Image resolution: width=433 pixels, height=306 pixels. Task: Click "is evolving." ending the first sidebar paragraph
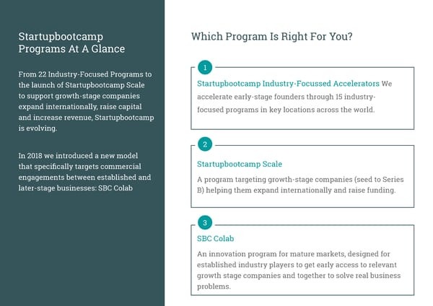[x=36, y=128]
